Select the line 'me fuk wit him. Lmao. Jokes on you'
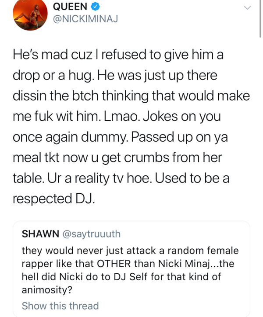Screen dimensions: 263x317 [x=117, y=117]
